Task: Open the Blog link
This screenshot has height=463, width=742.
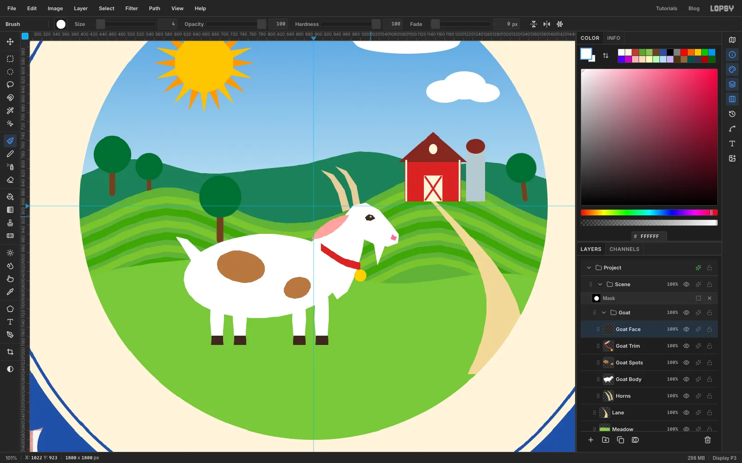Action: coord(694,8)
